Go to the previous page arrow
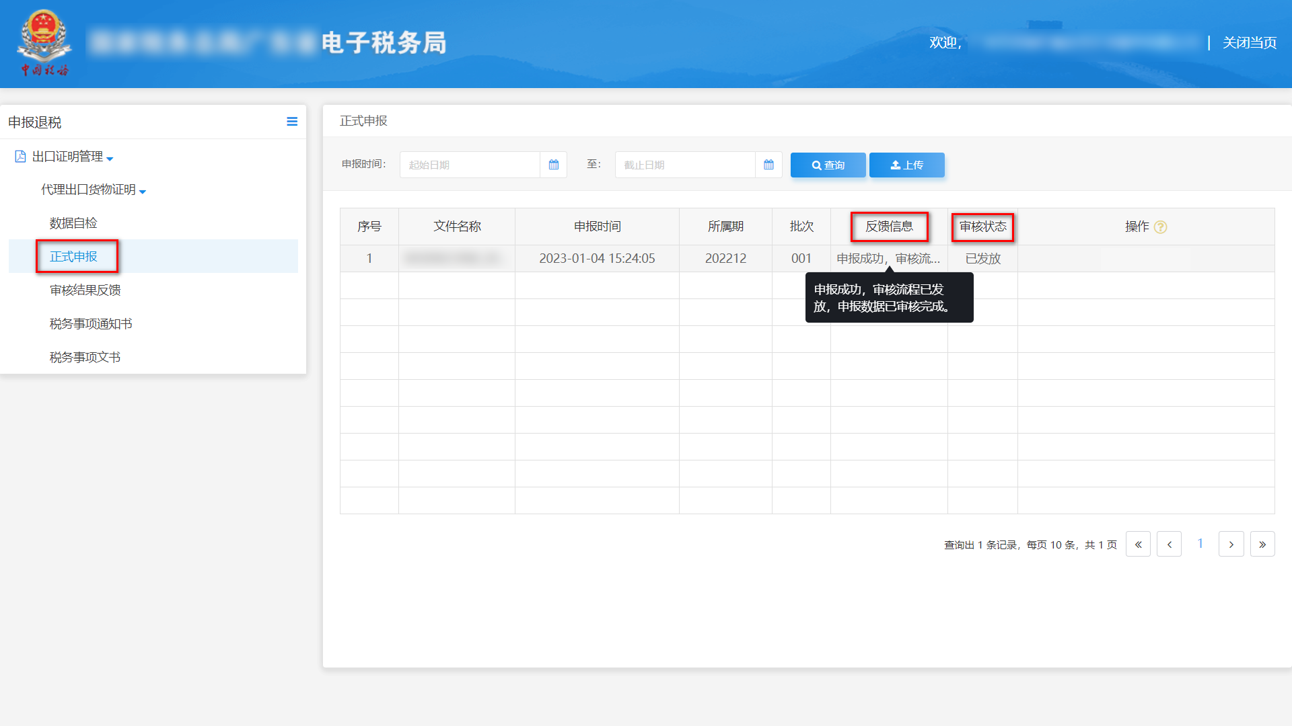This screenshot has height=726, width=1292. pyautogui.click(x=1169, y=544)
